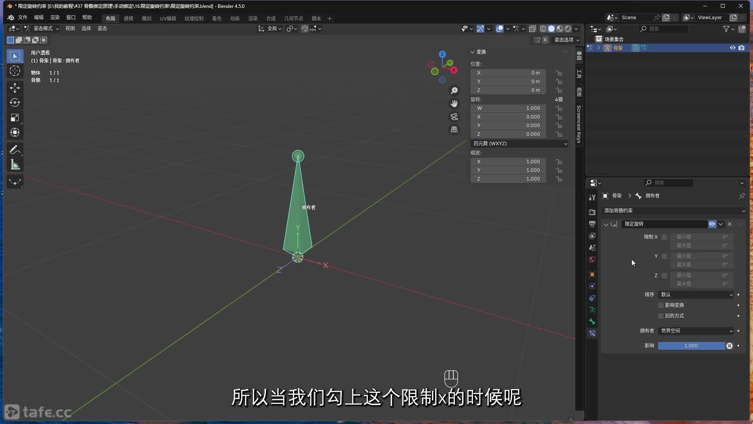This screenshot has width=753, height=424.
Task: Open 排序 默认 order dropdown
Action: pyautogui.click(x=696, y=295)
